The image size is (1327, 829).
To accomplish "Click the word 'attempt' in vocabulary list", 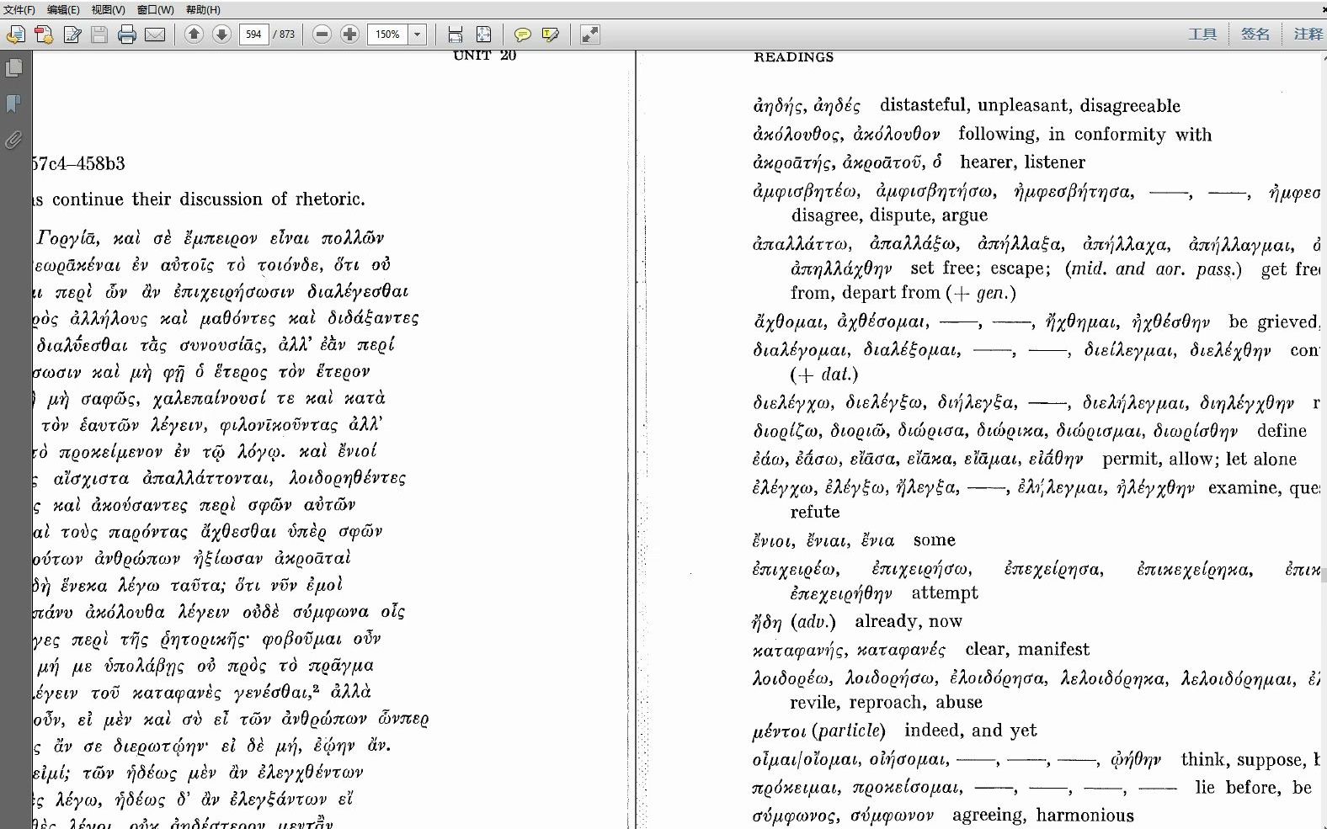I will click(945, 593).
